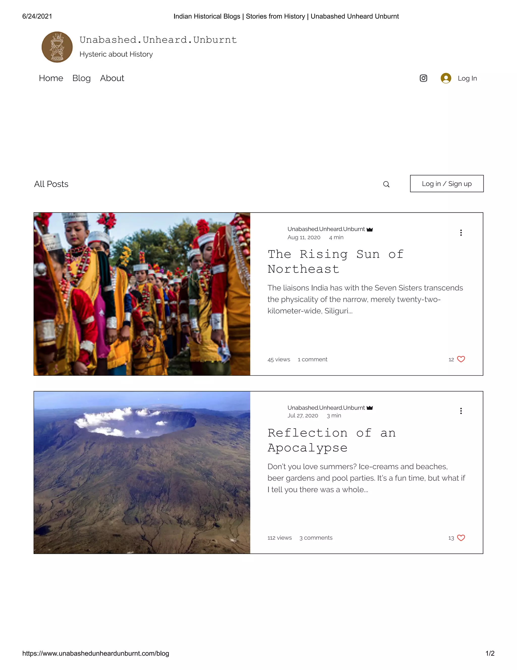Viewport: 517px width, 670px height.
Task: Click the admin crown icon on first post
Action: (x=370, y=230)
